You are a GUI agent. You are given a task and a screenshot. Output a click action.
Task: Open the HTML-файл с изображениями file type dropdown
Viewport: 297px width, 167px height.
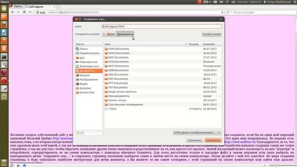197,133
